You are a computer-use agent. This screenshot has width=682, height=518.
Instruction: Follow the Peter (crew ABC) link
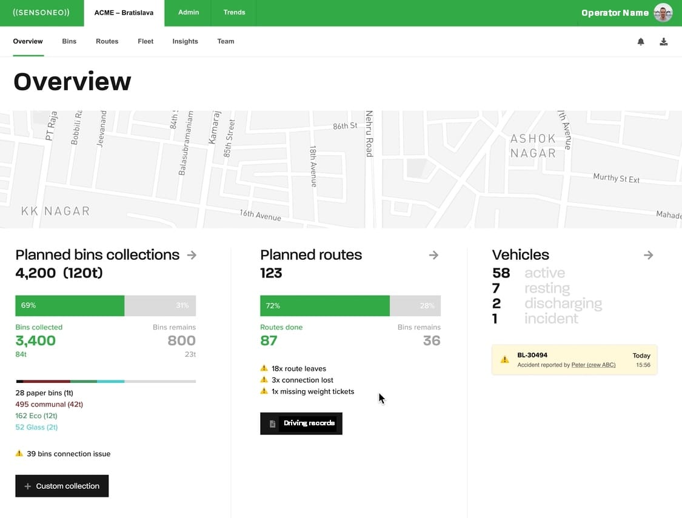pyautogui.click(x=593, y=365)
